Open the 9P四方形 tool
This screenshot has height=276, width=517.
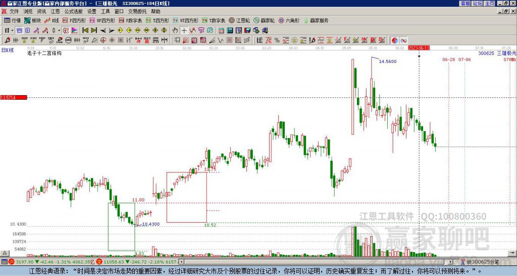102,20
